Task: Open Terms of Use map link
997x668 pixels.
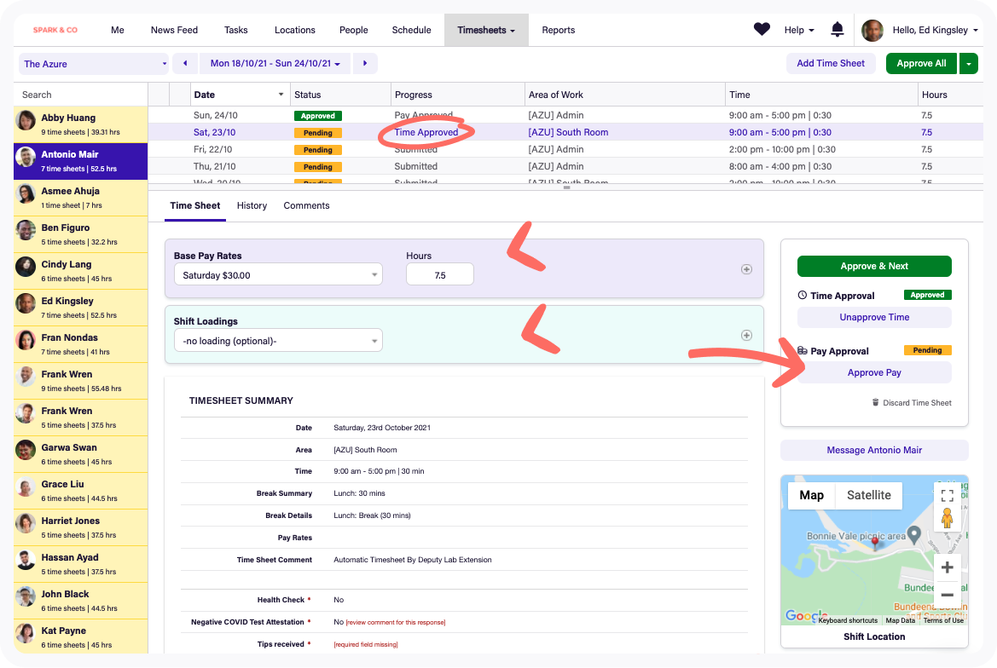Action: pos(943,620)
